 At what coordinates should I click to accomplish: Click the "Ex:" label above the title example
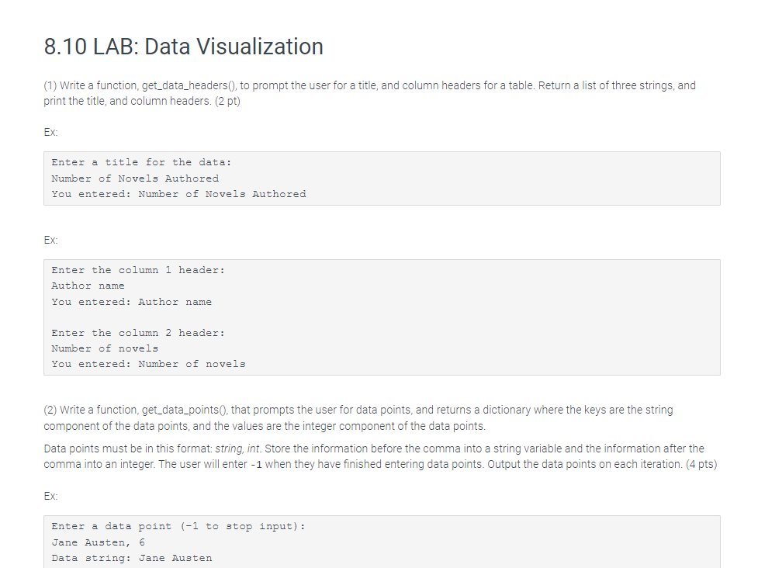coord(50,133)
